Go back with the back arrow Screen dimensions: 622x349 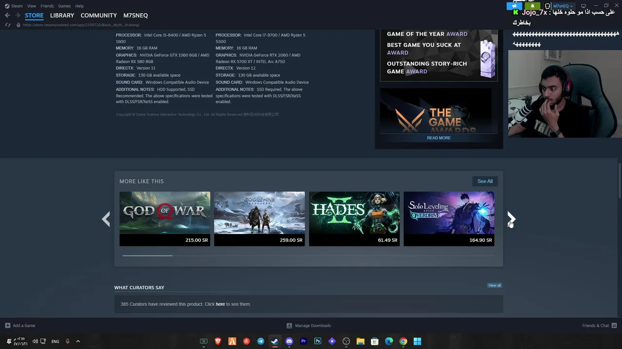[7, 16]
